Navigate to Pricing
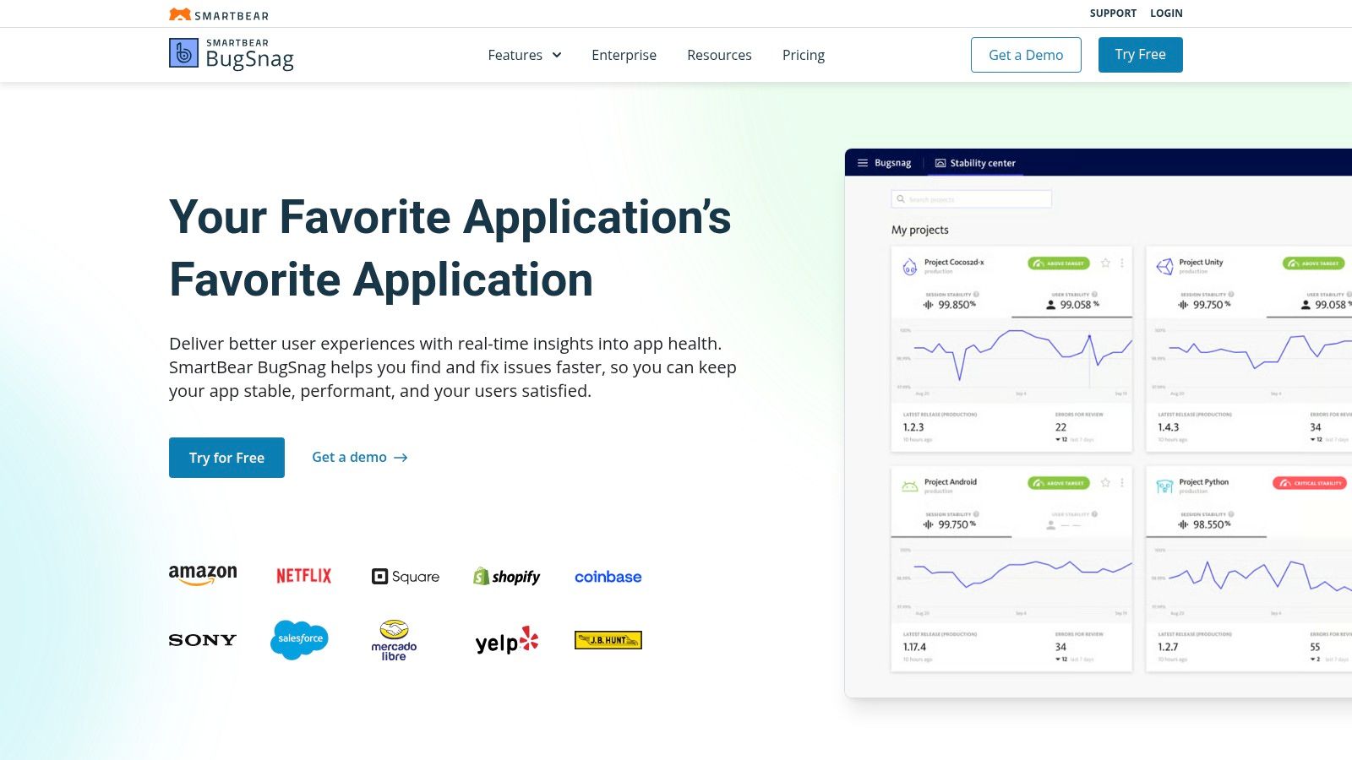The width and height of the screenshot is (1352, 760). 804,55
